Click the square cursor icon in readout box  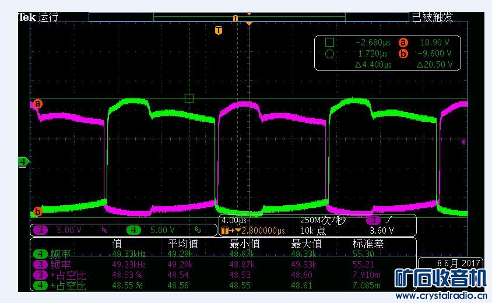point(329,43)
